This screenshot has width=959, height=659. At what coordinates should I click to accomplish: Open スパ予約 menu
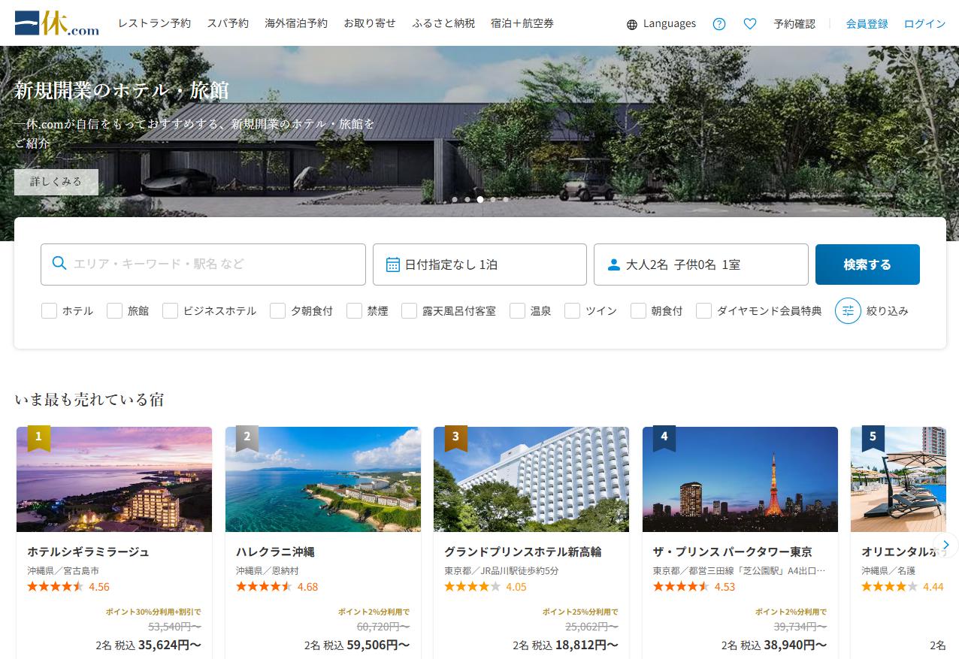[228, 23]
